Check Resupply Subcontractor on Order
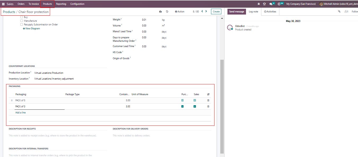Viewport: 358px width, 157px height. [x=22, y=25]
